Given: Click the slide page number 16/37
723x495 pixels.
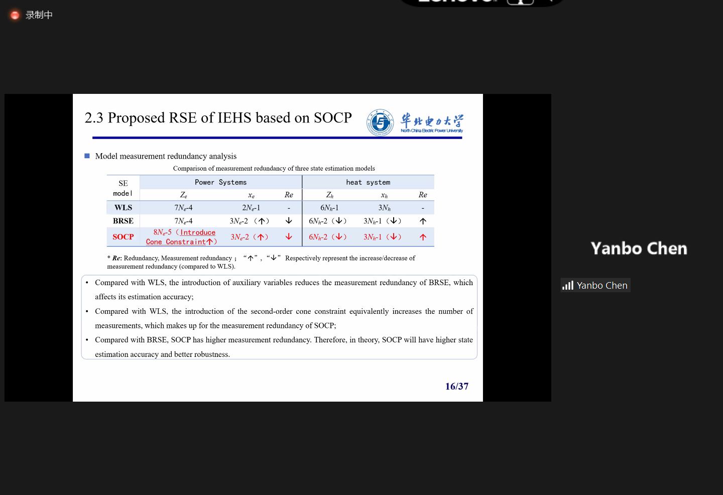Looking at the screenshot, I should (457, 387).
